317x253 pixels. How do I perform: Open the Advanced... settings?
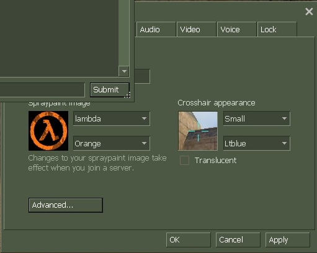click(66, 205)
